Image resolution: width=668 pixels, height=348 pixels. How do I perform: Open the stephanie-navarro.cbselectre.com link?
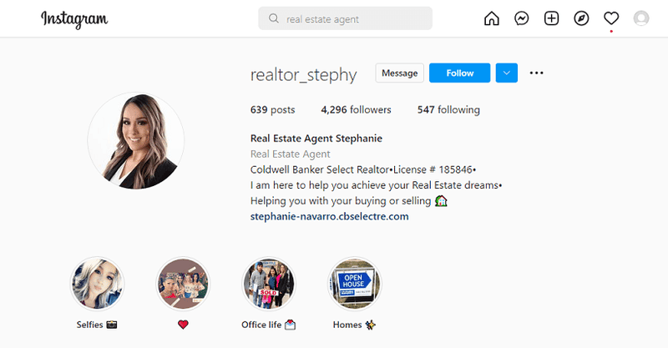click(x=329, y=216)
